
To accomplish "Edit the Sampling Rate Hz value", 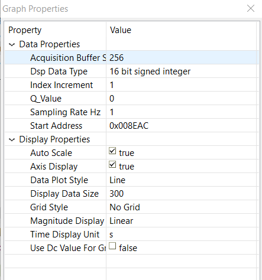I will [182, 112].
